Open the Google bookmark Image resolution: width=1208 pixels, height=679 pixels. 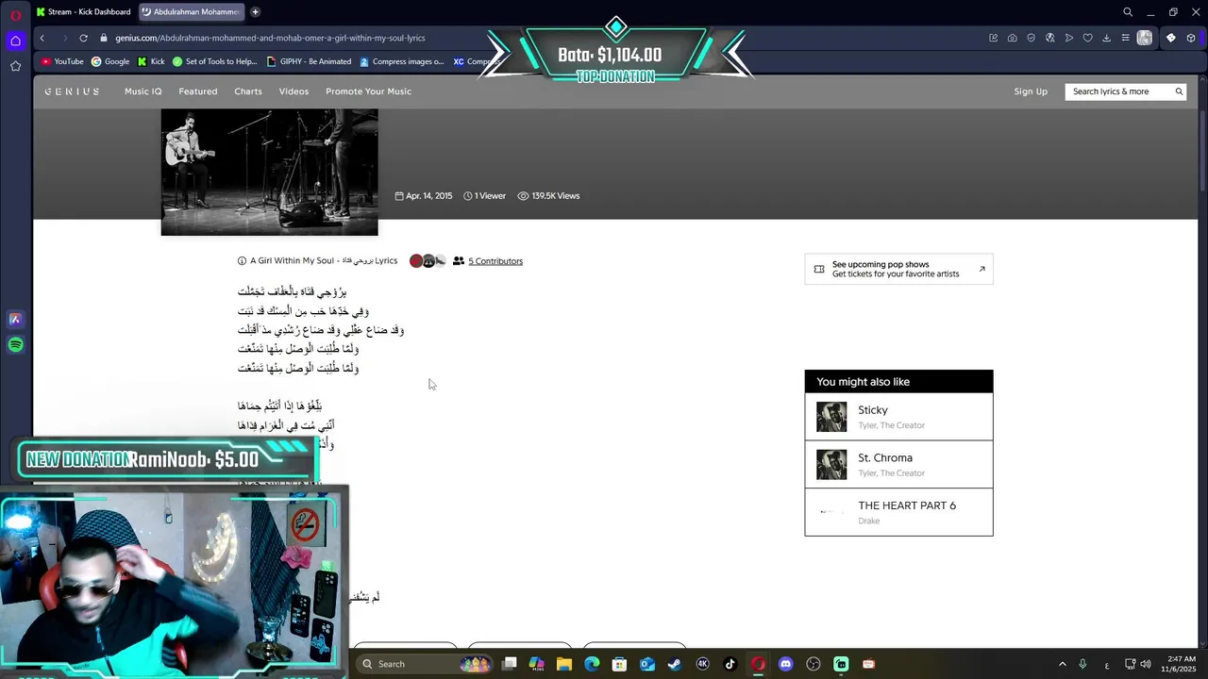(x=110, y=61)
